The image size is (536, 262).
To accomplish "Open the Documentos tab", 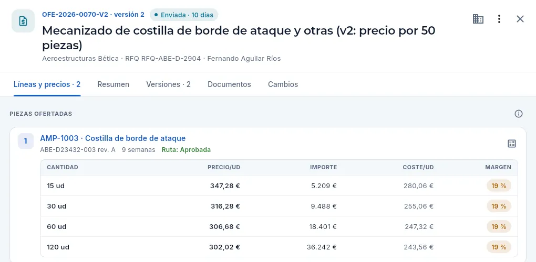I will tap(229, 84).
